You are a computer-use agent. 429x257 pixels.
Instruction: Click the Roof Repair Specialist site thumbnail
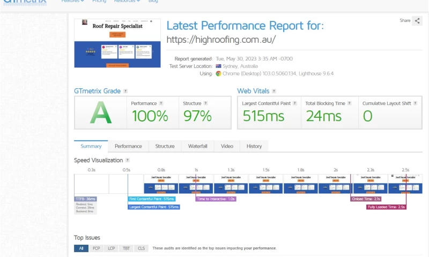pos(117,43)
